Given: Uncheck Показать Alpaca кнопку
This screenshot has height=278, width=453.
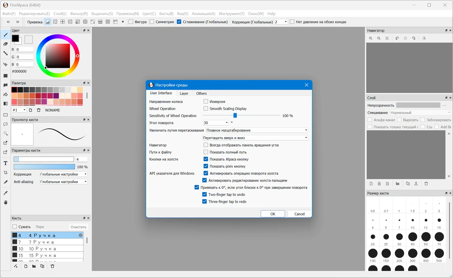Looking at the screenshot, I should coord(206,159).
